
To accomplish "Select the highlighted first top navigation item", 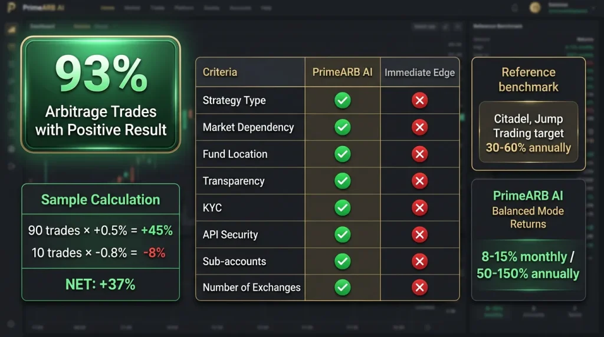I will (107, 8).
